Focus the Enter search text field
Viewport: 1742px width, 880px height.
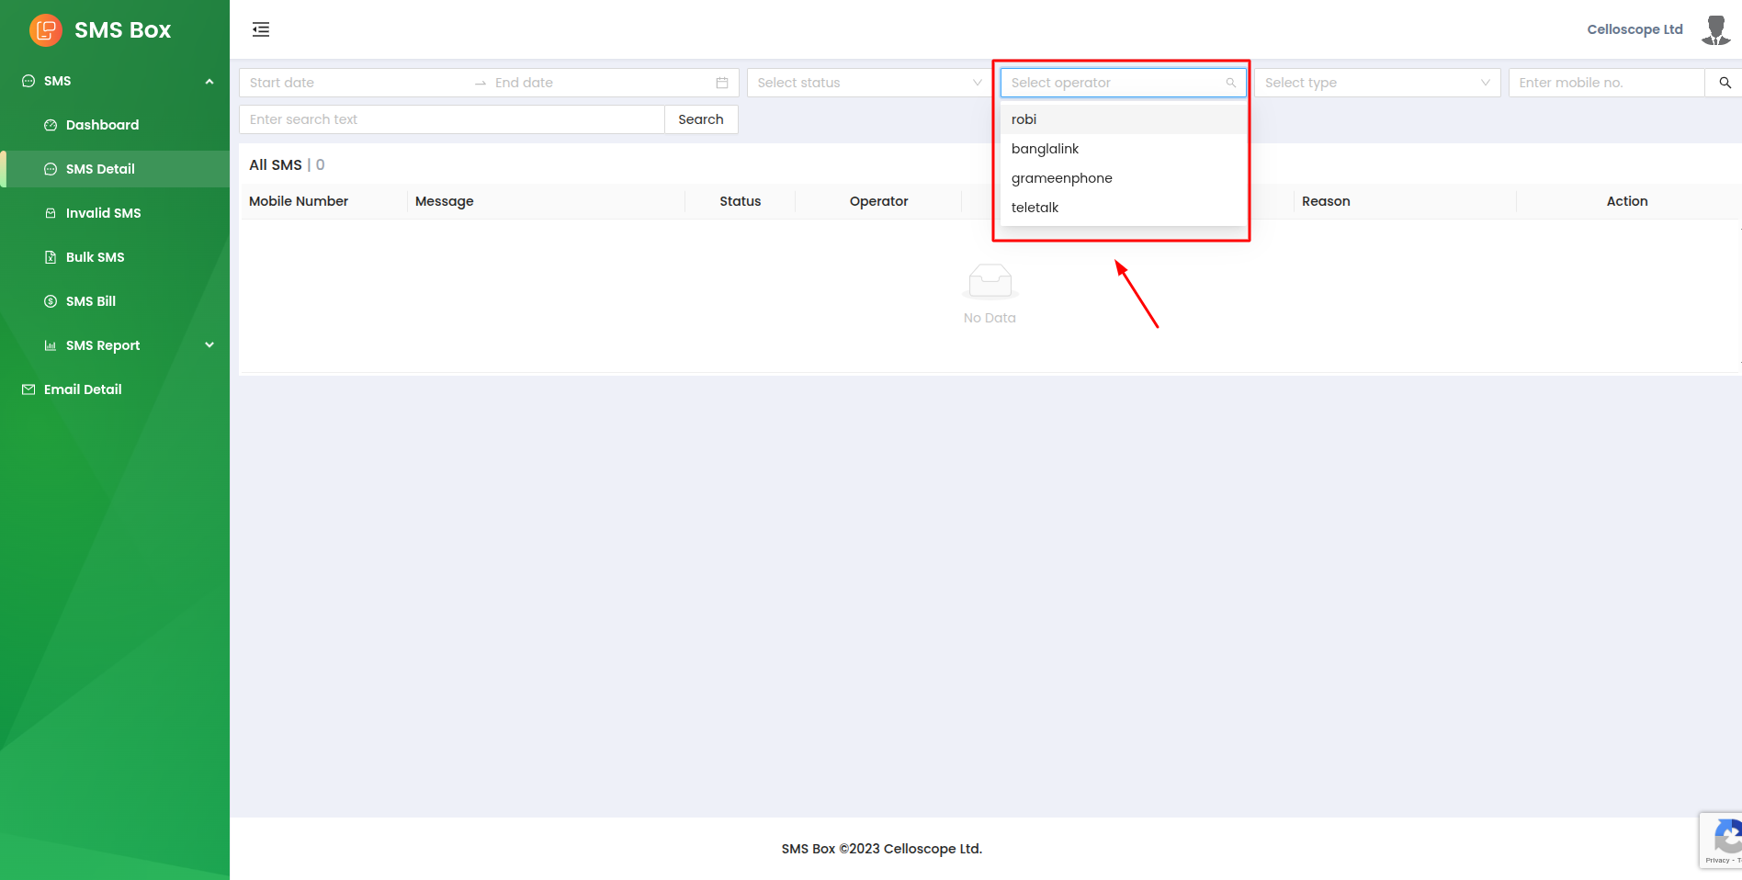tap(451, 119)
